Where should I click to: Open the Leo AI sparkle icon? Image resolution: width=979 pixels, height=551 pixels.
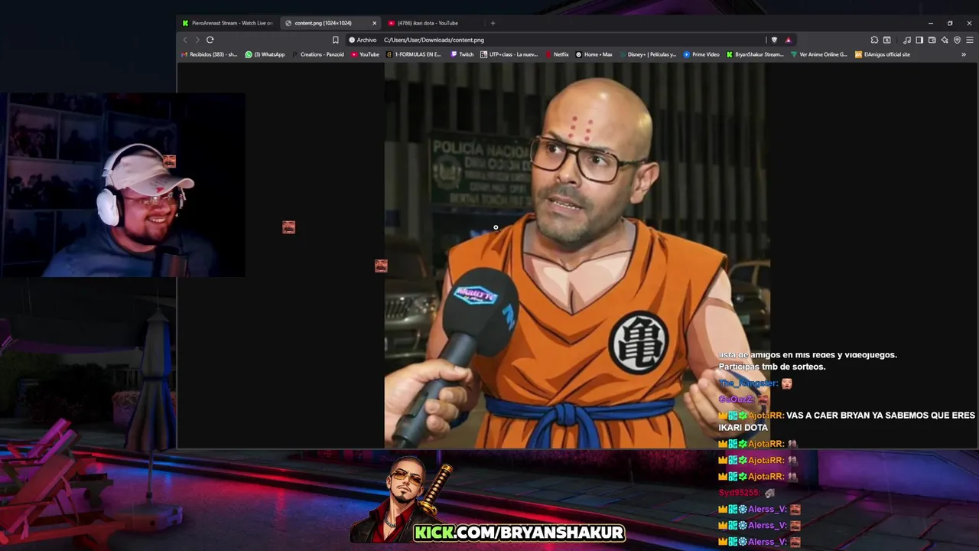click(x=945, y=40)
